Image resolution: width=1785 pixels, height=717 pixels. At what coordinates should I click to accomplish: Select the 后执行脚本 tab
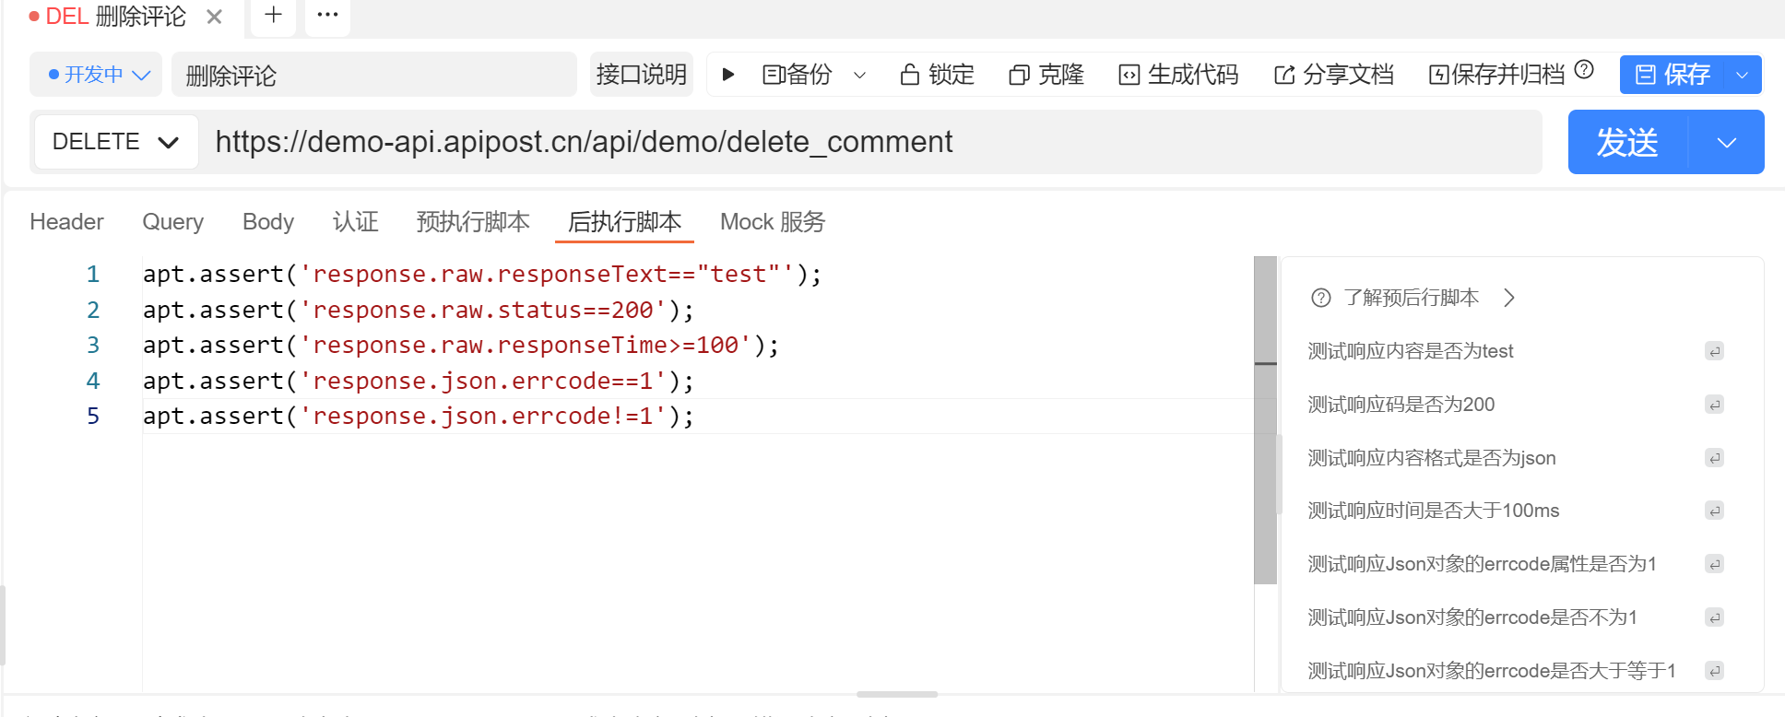624,222
